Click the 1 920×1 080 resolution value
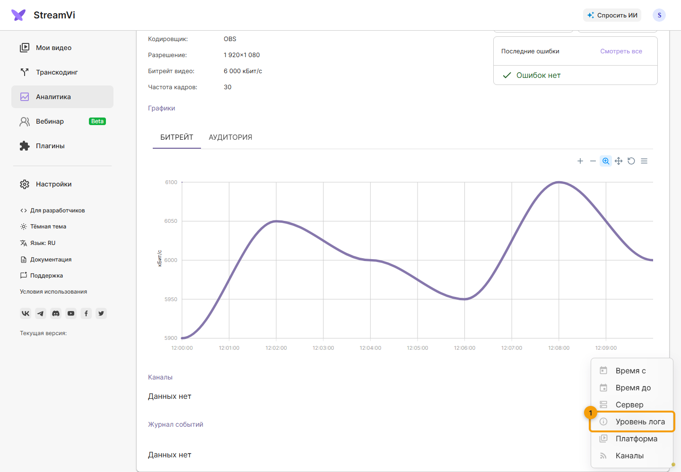681x472 pixels. point(242,55)
